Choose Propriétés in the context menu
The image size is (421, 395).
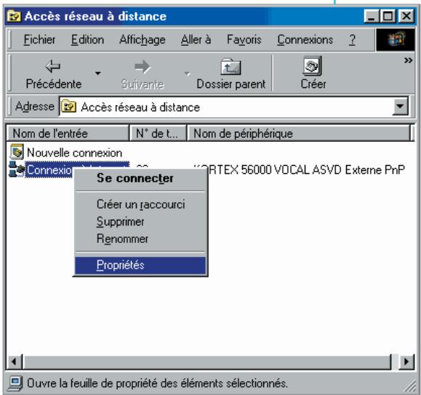140,266
